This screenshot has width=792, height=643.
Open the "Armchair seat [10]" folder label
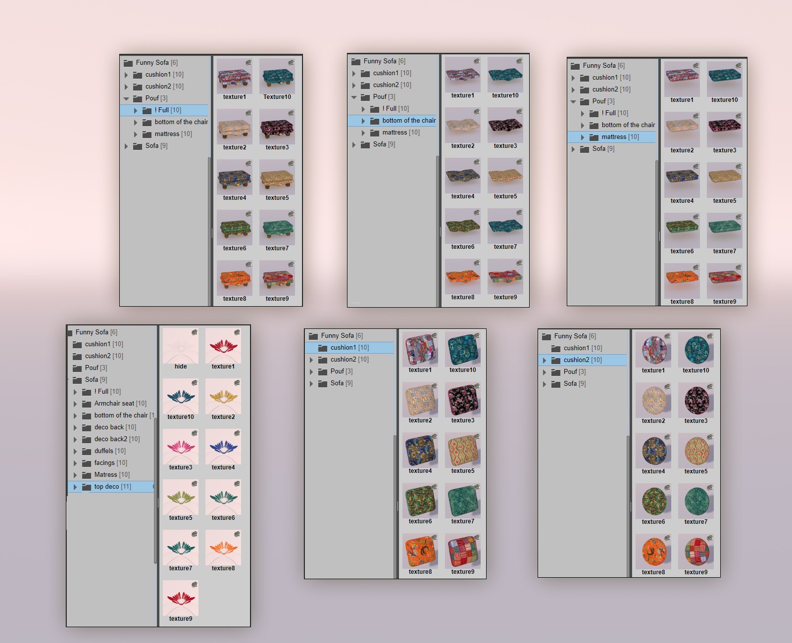coord(120,404)
